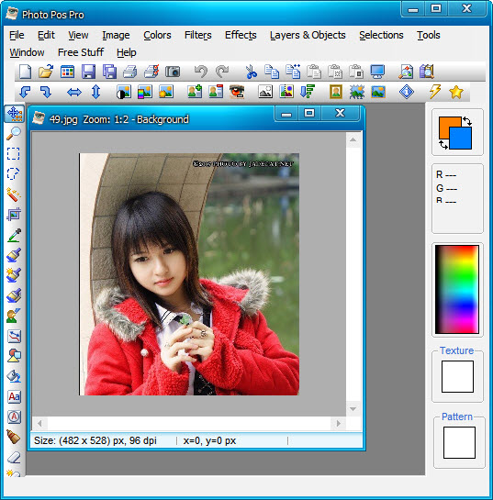
Task: Open the File menu
Action: [17, 35]
